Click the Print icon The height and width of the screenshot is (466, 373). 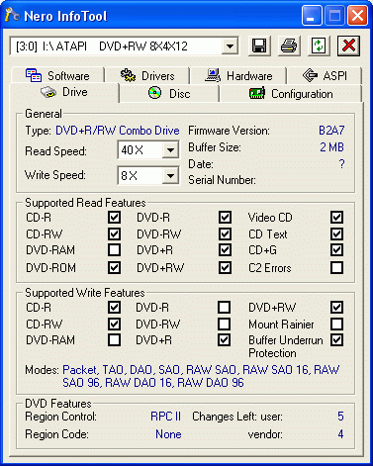click(289, 46)
